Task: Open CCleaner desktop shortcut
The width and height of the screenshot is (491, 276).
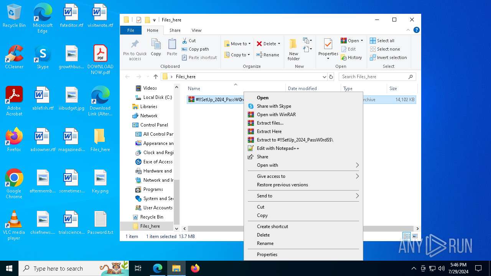Action: click(14, 57)
